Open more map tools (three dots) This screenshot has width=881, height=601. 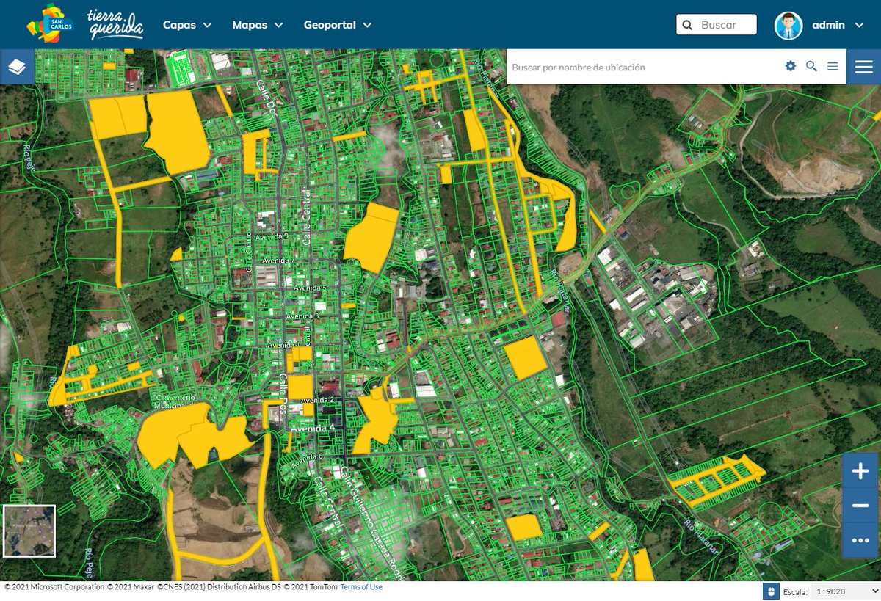coord(860,540)
